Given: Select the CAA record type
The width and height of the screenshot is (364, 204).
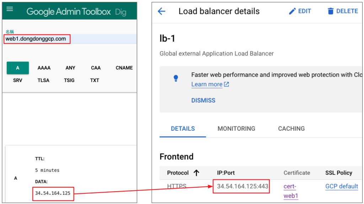Looking at the screenshot, I should 96,68.
